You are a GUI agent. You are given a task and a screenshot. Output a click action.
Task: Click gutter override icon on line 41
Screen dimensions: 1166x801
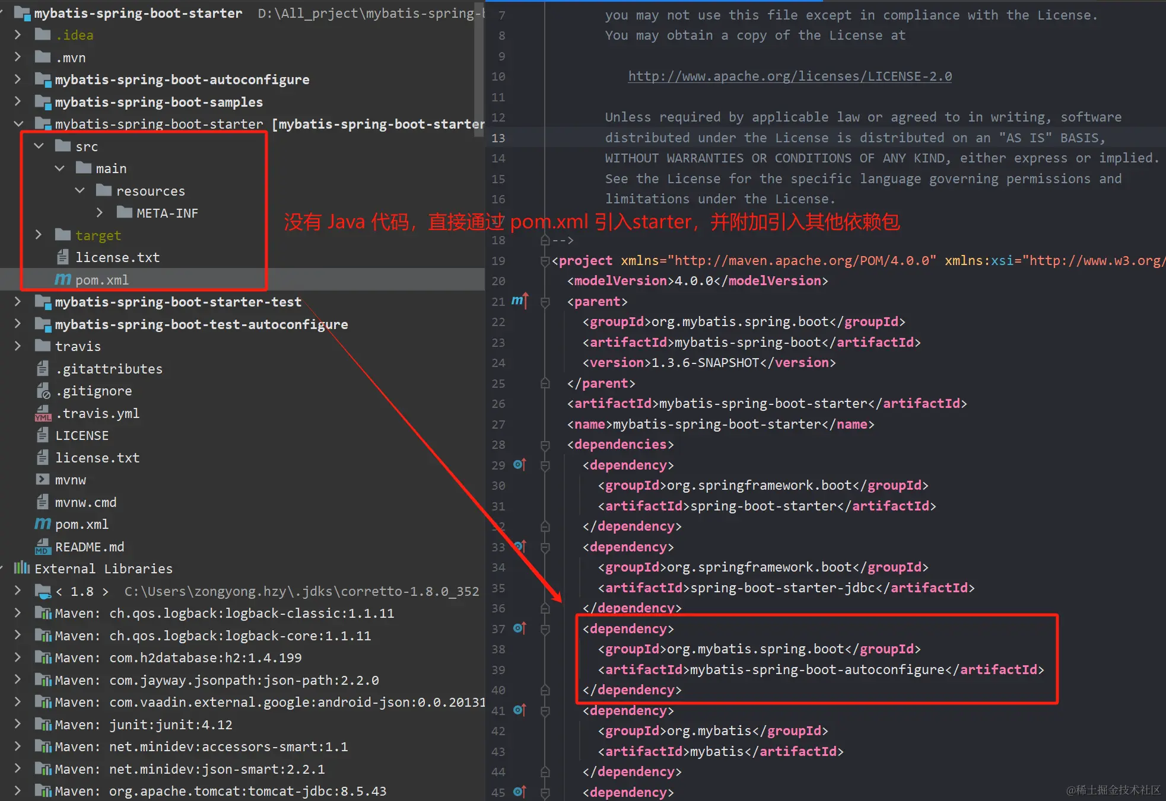point(519,710)
